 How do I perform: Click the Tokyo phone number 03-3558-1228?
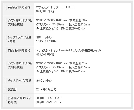[49, 98]
